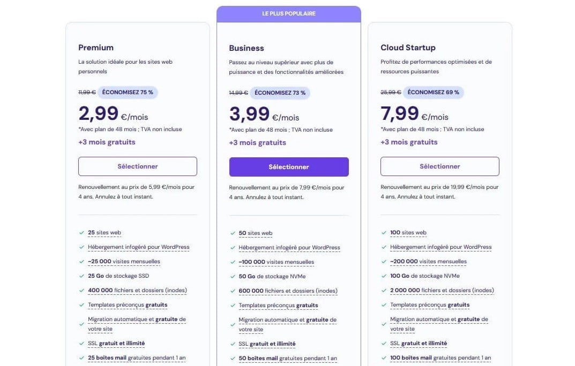
Task: Click the 'ÉCONOMISEZ 75 %' badge
Action: [x=128, y=92]
